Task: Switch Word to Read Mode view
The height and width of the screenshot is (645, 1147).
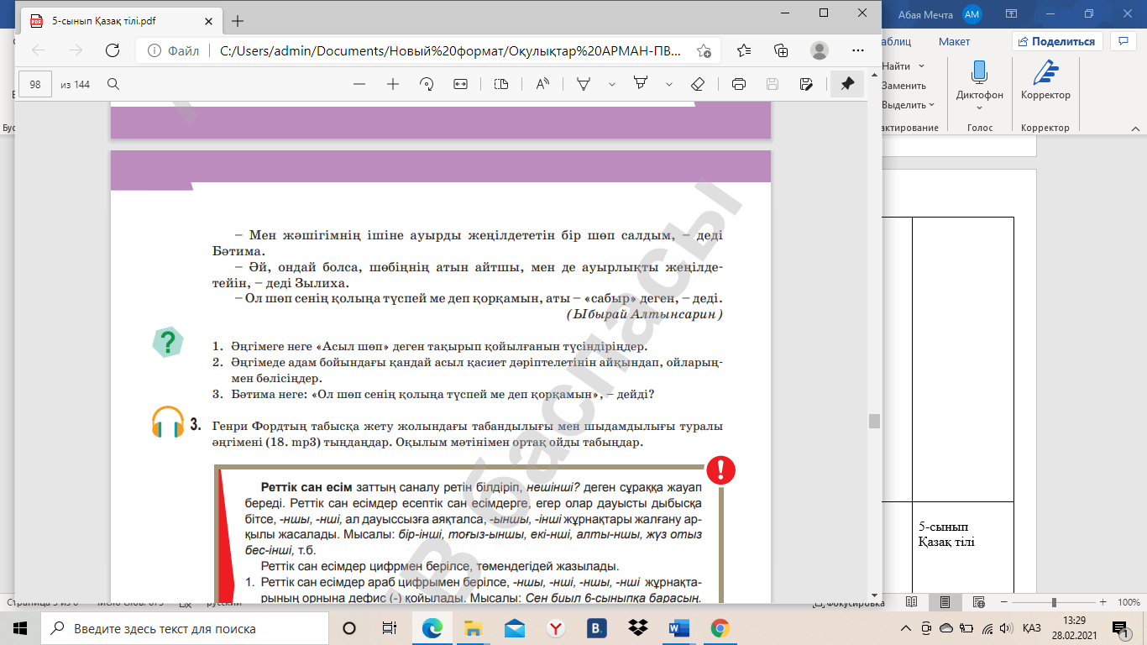Action: [x=912, y=602]
